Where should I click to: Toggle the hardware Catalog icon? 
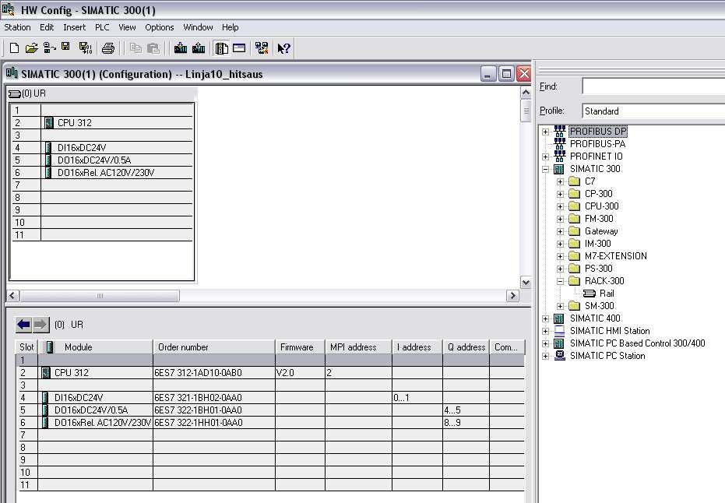[221, 48]
